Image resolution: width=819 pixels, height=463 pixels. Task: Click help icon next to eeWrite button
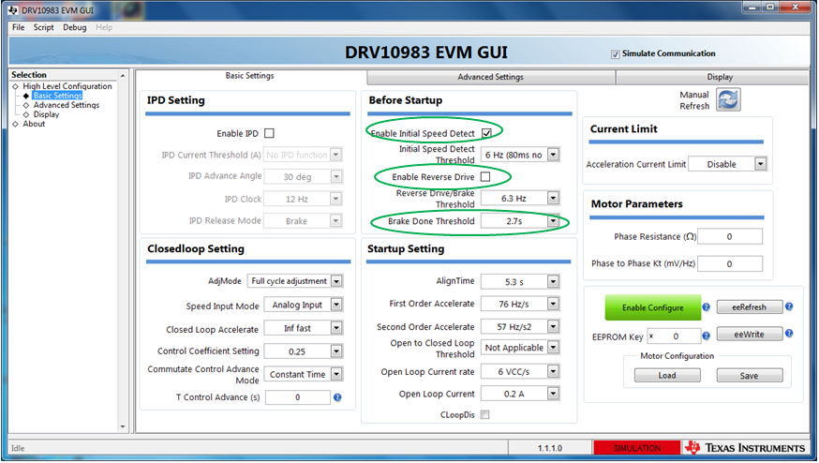coord(789,334)
